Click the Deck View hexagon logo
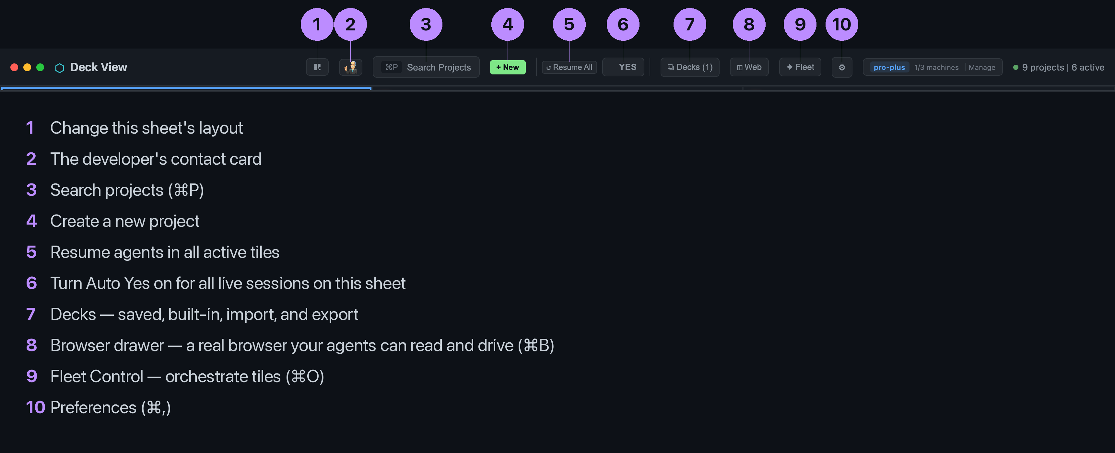 tap(60, 68)
